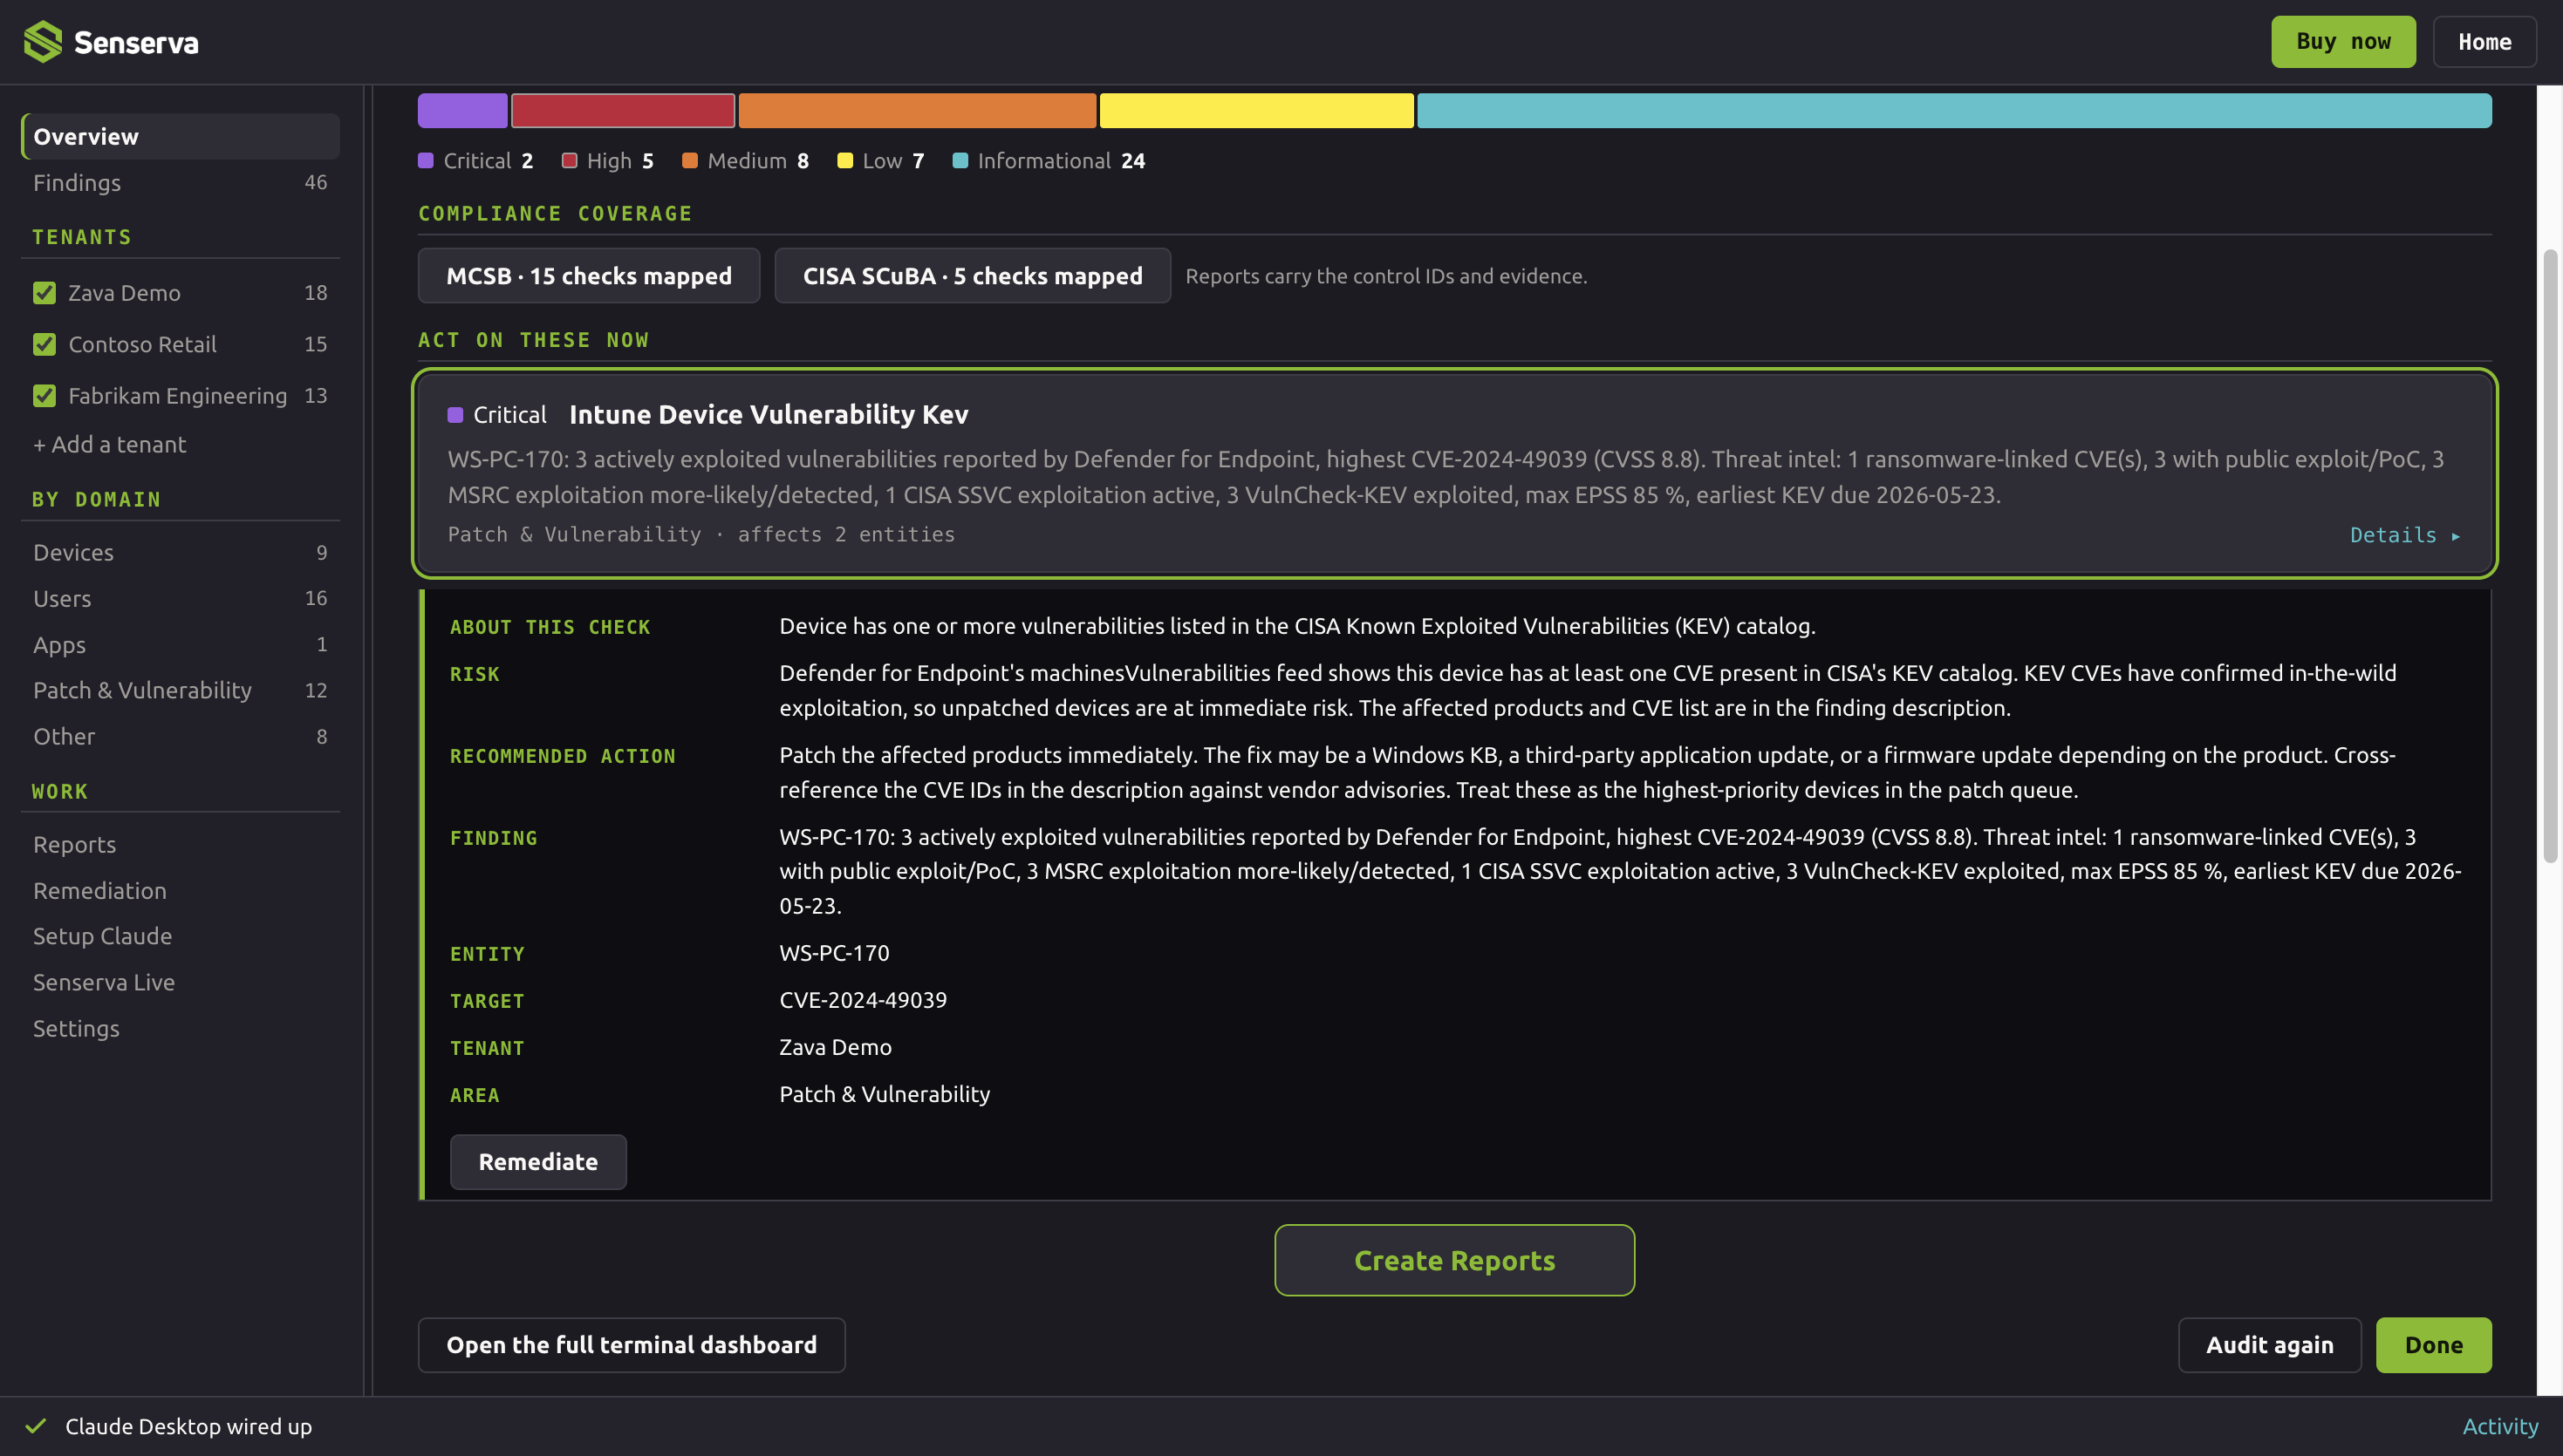The height and width of the screenshot is (1456, 2563).
Task: Click the green Done button
Action: (2434, 1345)
